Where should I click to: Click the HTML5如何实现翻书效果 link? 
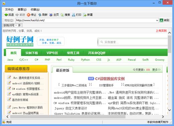point(139,85)
